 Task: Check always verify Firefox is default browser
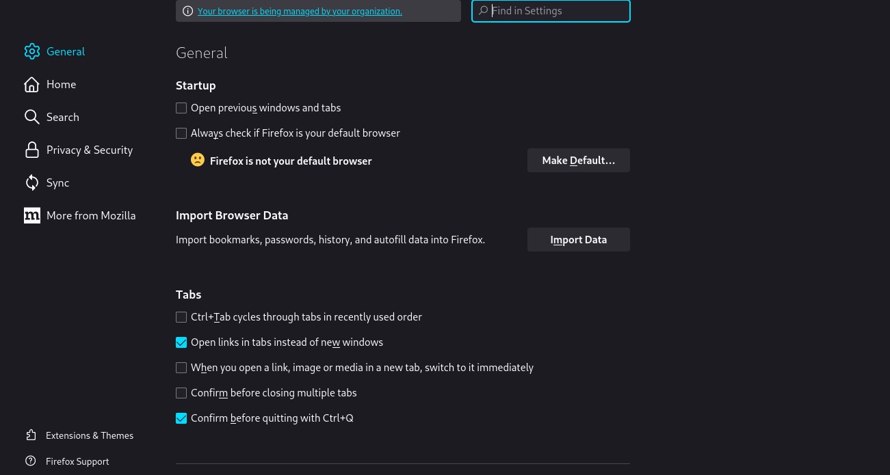point(181,133)
